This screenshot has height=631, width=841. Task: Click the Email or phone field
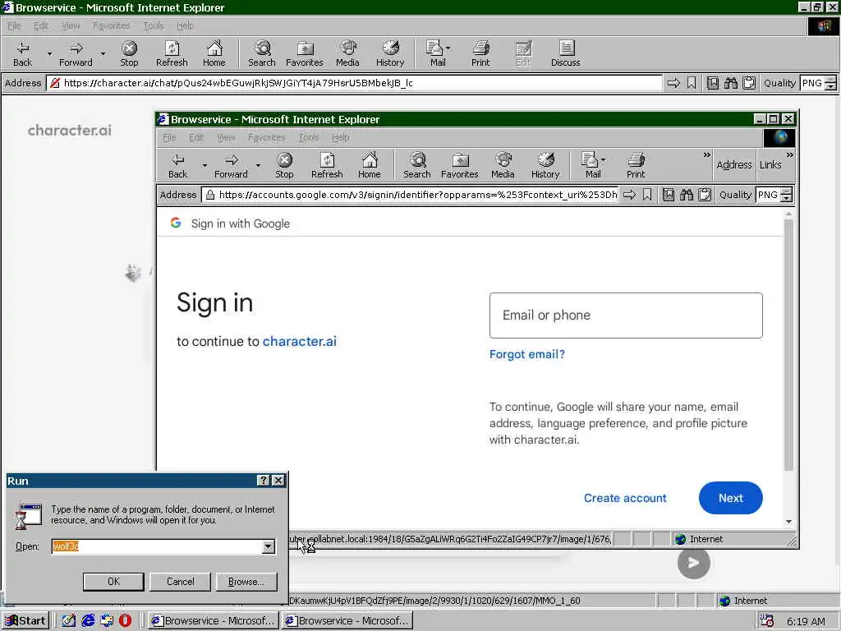pos(626,315)
